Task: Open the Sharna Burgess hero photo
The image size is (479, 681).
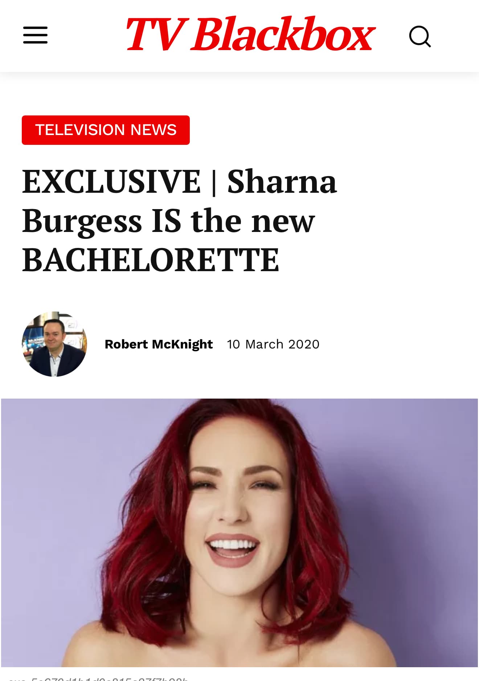Action: [239, 533]
